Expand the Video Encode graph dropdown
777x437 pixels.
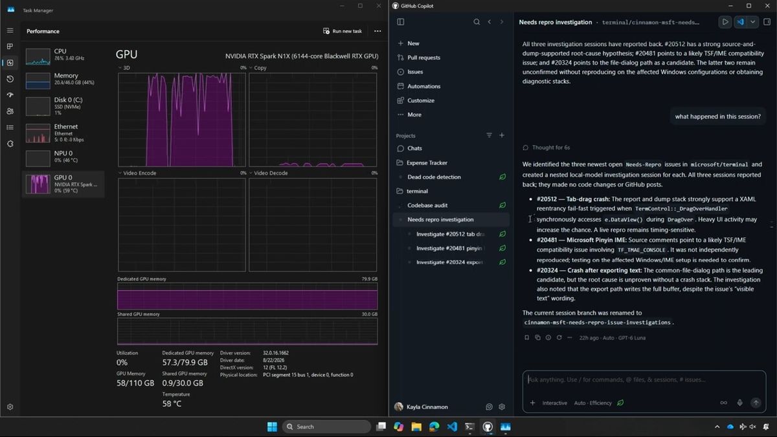120,174
